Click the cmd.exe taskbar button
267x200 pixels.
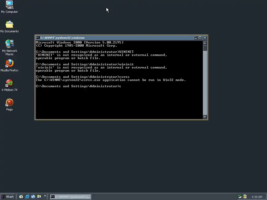tap(70, 197)
